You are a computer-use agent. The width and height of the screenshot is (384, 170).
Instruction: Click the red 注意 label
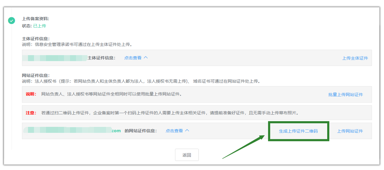click(x=31, y=113)
